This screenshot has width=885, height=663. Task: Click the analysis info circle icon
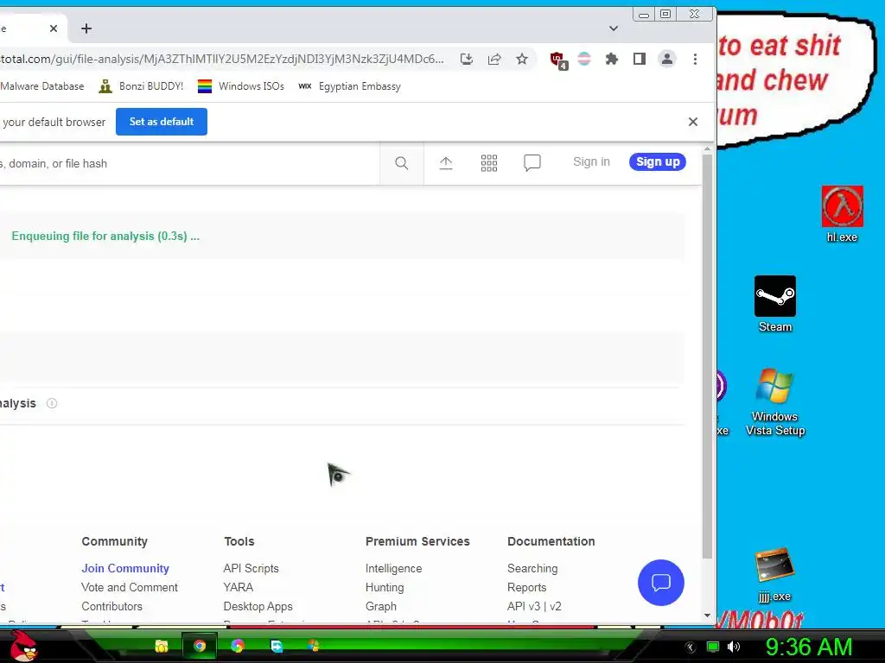click(x=52, y=403)
